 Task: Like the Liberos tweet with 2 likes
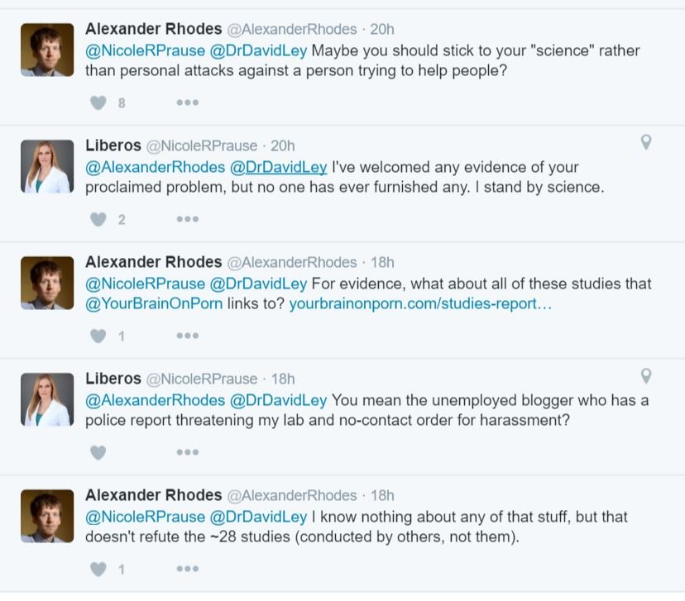pos(98,219)
